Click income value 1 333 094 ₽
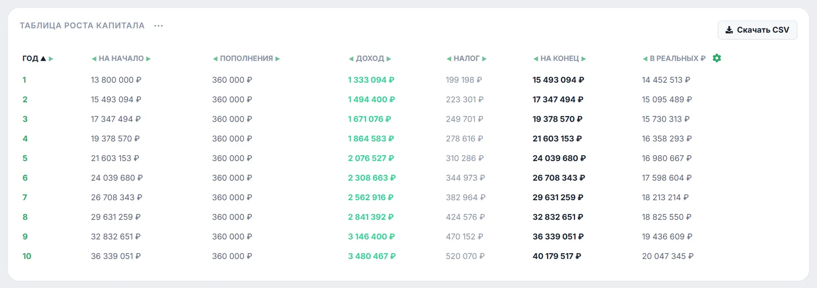 coord(371,80)
